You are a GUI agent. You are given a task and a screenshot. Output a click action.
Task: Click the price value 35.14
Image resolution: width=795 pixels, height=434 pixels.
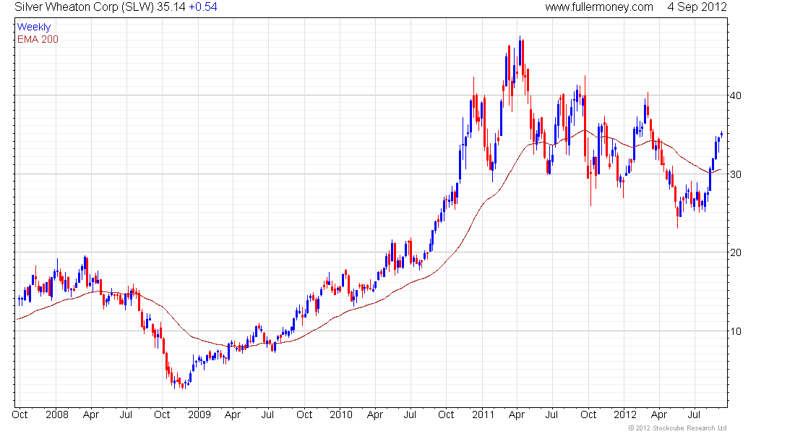pos(171,7)
